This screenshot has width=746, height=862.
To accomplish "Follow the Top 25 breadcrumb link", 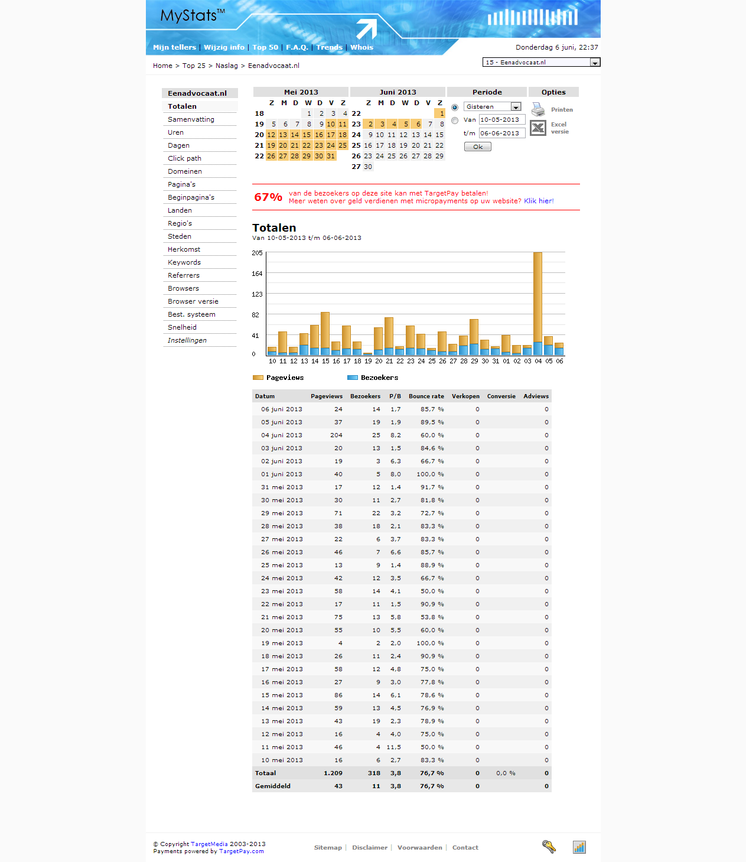I will coord(194,66).
